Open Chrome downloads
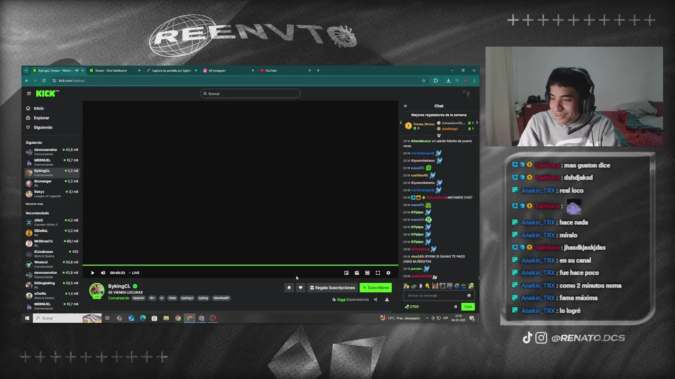This screenshot has height=379, width=675. [x=448, y=81]
